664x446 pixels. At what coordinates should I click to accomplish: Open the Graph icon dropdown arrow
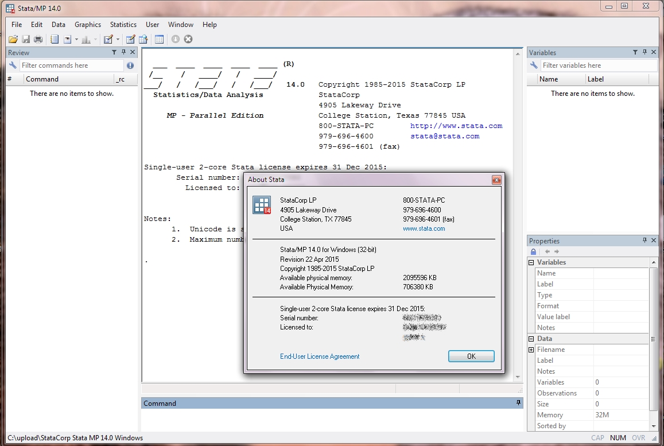click(95, 40)
